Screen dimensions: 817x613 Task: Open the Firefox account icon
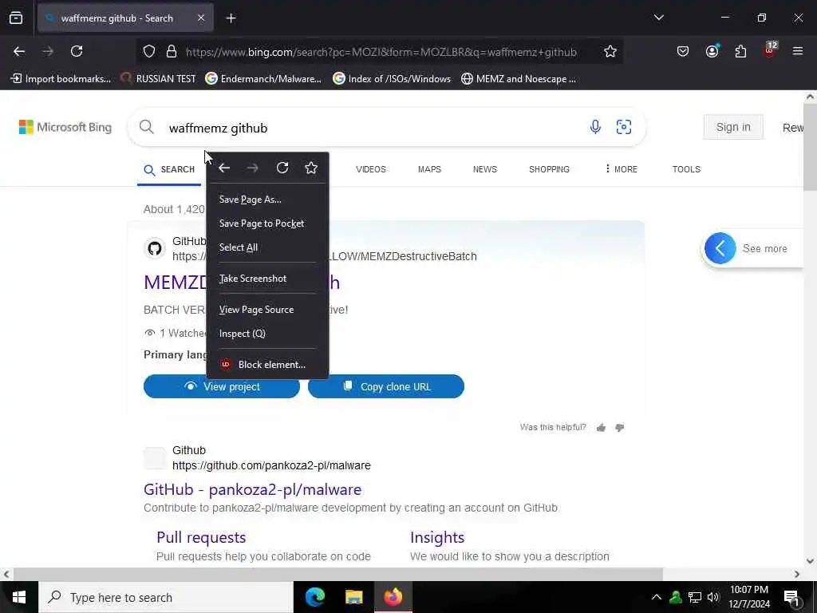click(712, 50)
